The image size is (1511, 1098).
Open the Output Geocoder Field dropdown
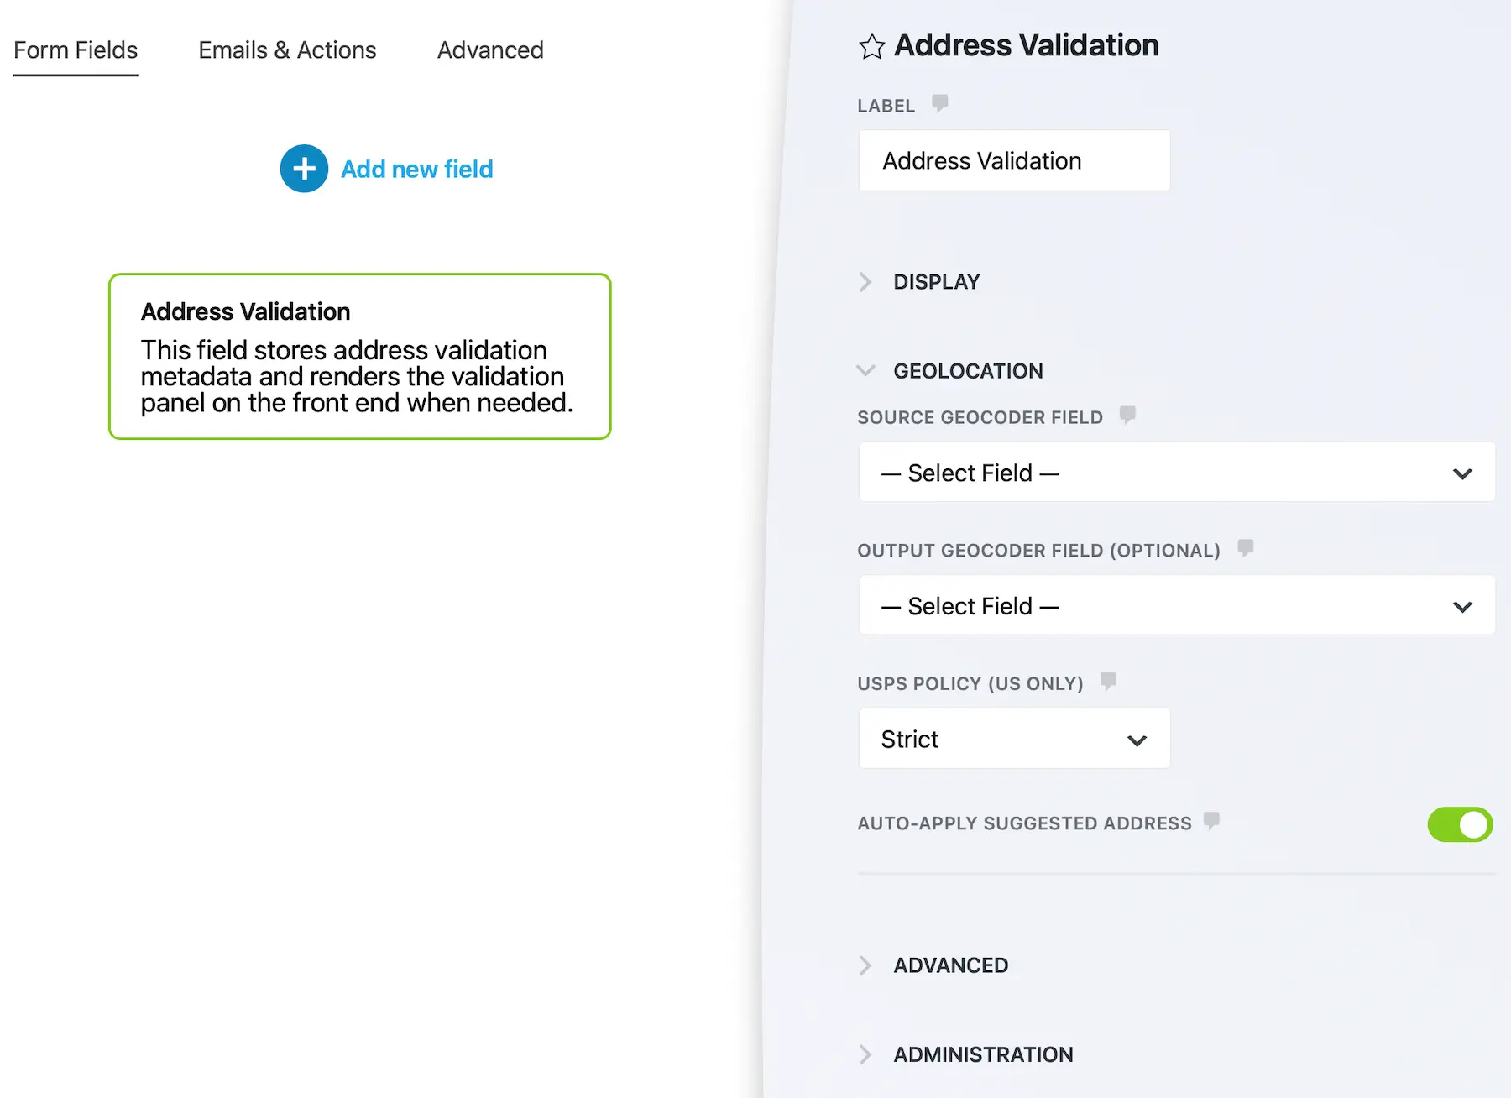(1177, 605)
